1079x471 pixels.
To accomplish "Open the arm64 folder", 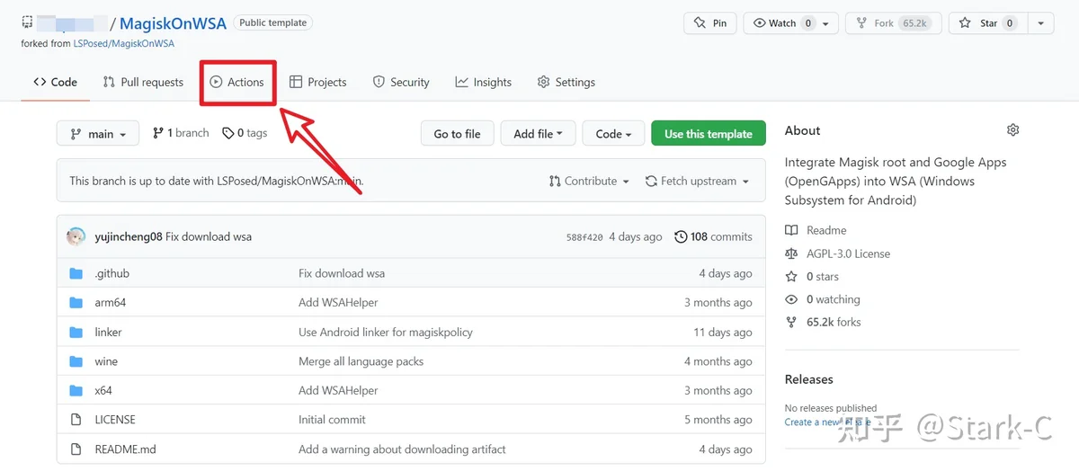I will pos(111,302).
